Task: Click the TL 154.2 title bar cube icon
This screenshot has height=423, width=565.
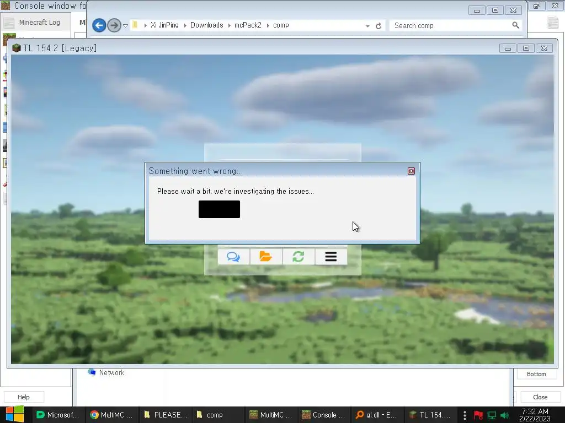Action: [x=16, y=48]
